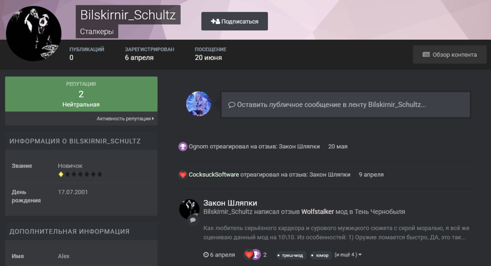Click the purple trophy reaction icon by Ognom

(183, 146)
